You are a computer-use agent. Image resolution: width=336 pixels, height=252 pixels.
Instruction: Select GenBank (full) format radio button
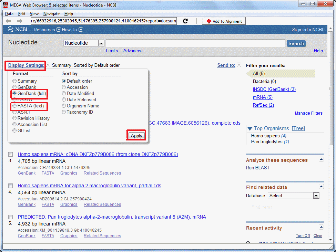tap(14, 93)
